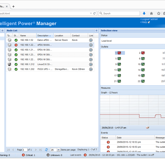165x159 pixels.
Task: Click green OK status icon of 192.168.1.52
Action: tap(16, 40)
